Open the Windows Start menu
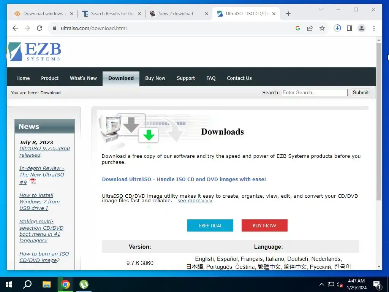 coord(9,284)
